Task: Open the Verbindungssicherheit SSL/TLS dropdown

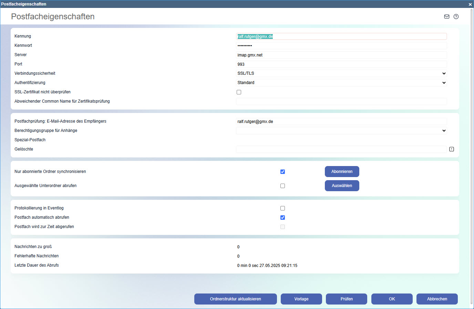Action: click(x=341, y=73)
